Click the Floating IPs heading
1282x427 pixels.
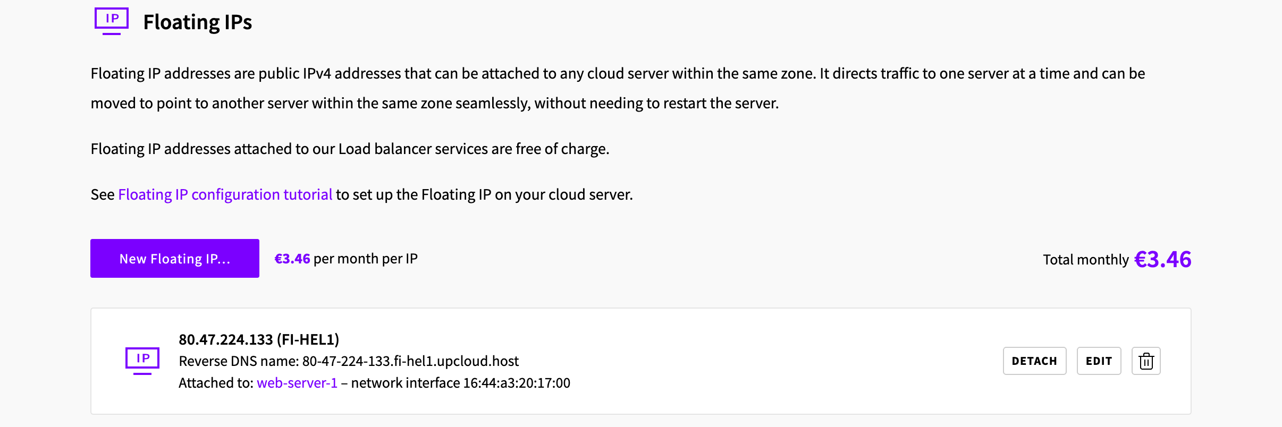coord(198,22)
